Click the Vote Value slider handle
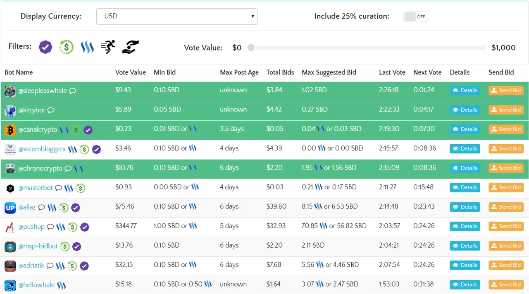The height and width of the screenshot is (294, 529). tap(251, 48)
